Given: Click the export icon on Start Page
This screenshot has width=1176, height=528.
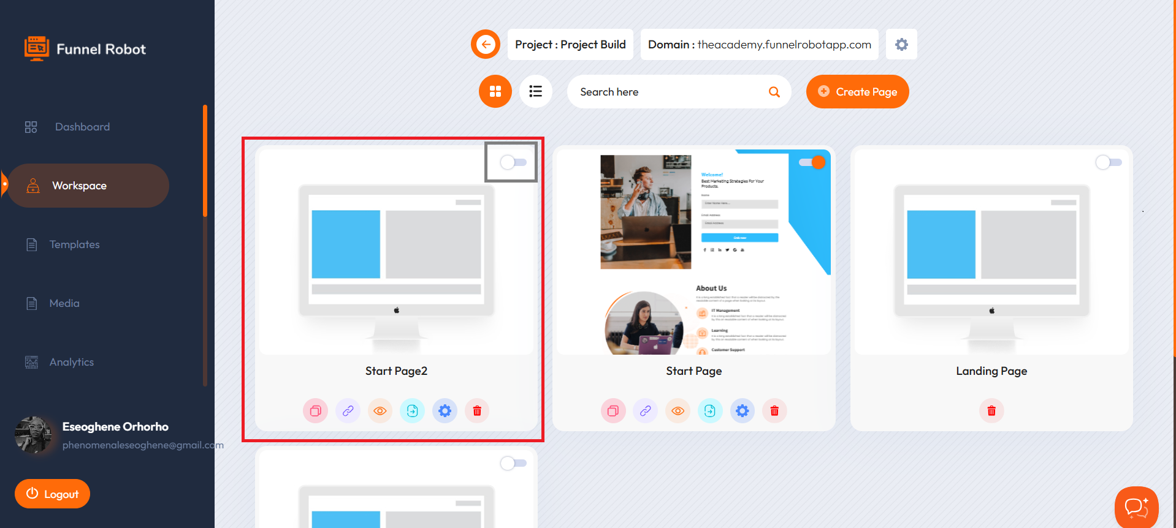Looking at the screenshot, I should point(710,410).
